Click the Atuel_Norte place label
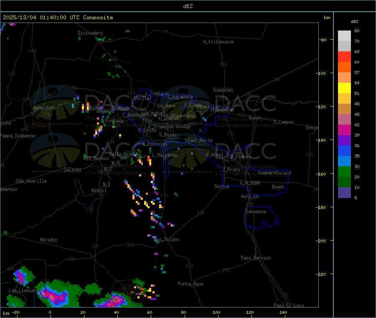Screen dimensions: 376x318 pyautogui.click(x=198, y=140)
